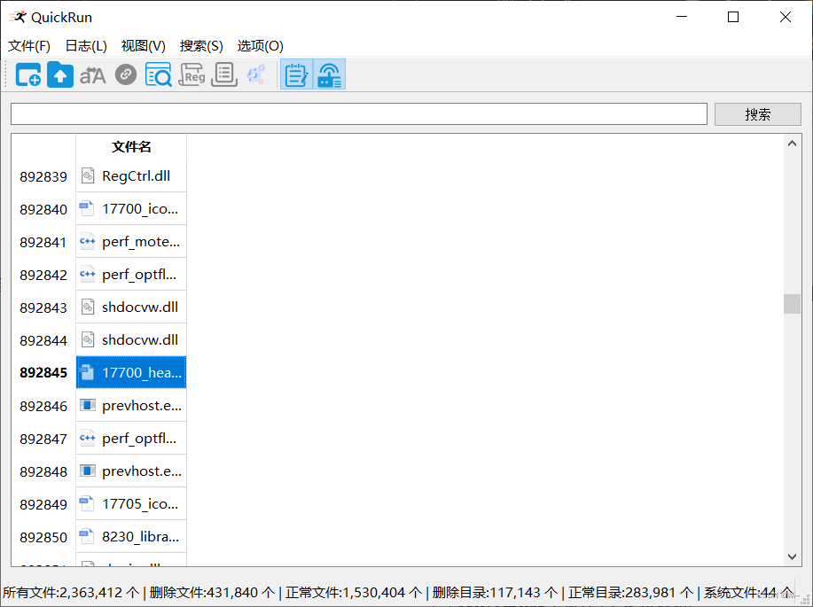Toggle the highlighted remote device button
Viewport: 813px width, 607px height.
pyautogui.click(x=329, y=74)
